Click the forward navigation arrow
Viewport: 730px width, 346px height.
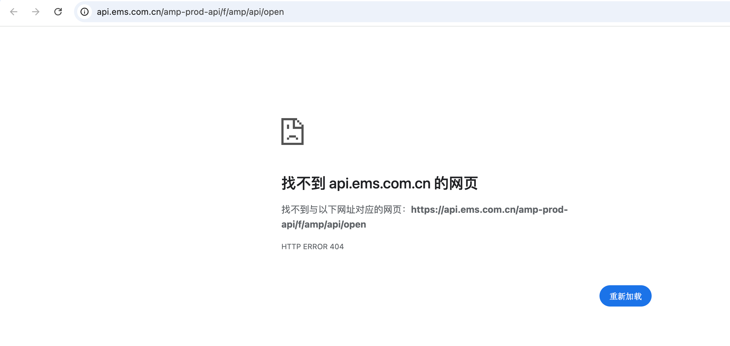[36, 12]
